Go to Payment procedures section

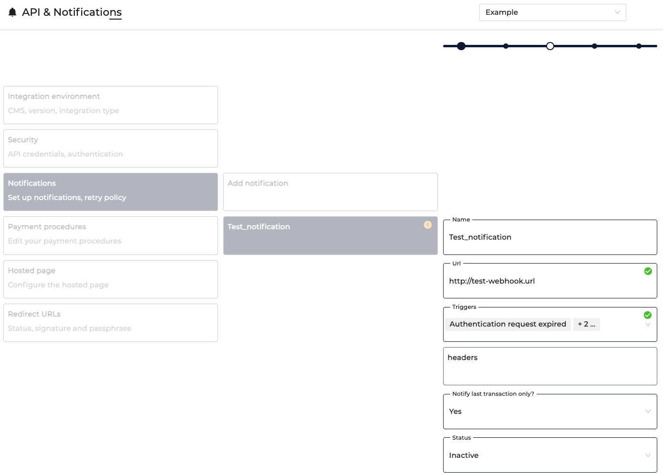point(111,235)
